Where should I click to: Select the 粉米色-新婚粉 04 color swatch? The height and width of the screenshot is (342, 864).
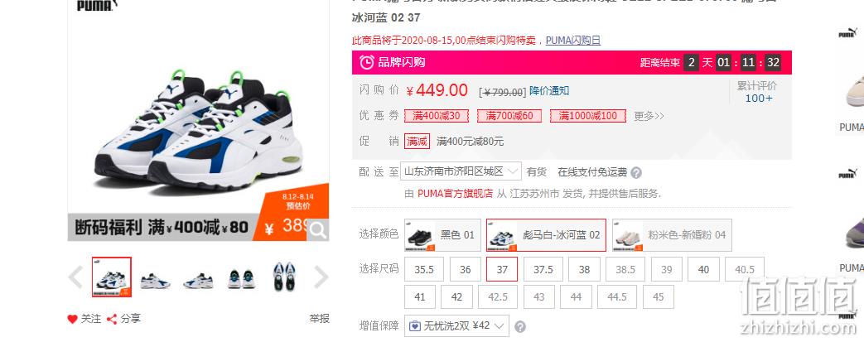point(672,235)
